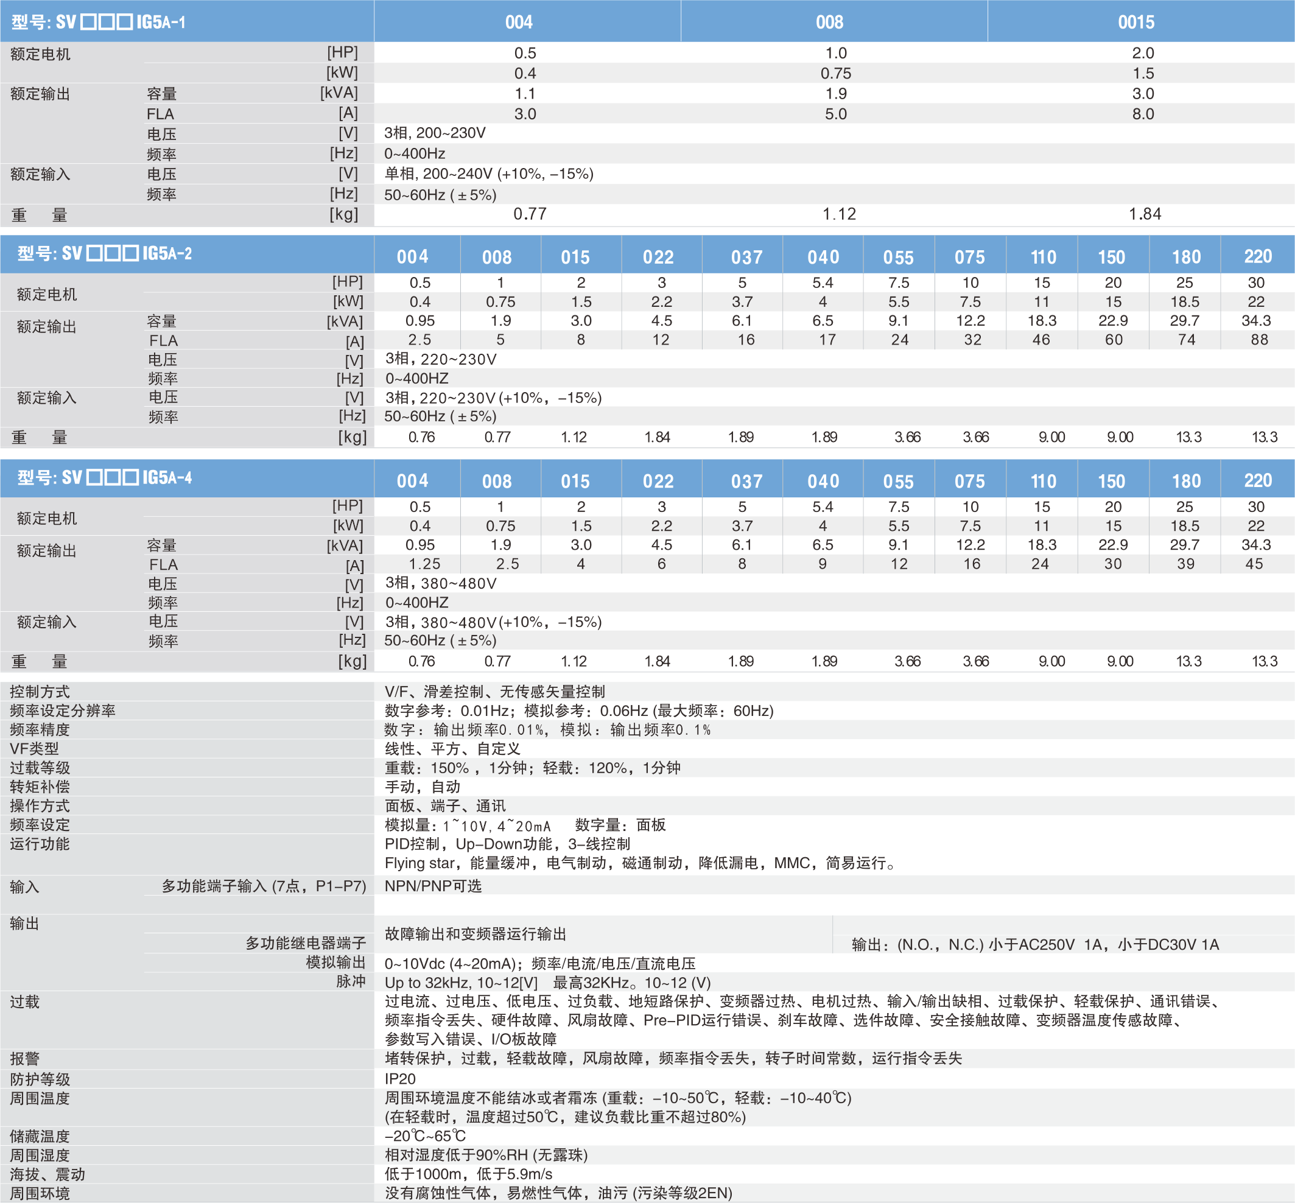The height and width of the screenshot is (1203, 1295).
Task: Click the '故障输出和变频器运行输出' text
Action: click(x=476, y=934)
